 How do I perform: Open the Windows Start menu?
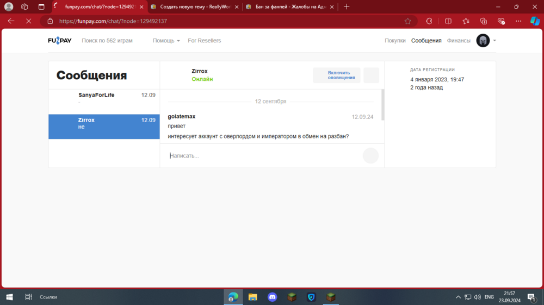[x=10, y=297]
